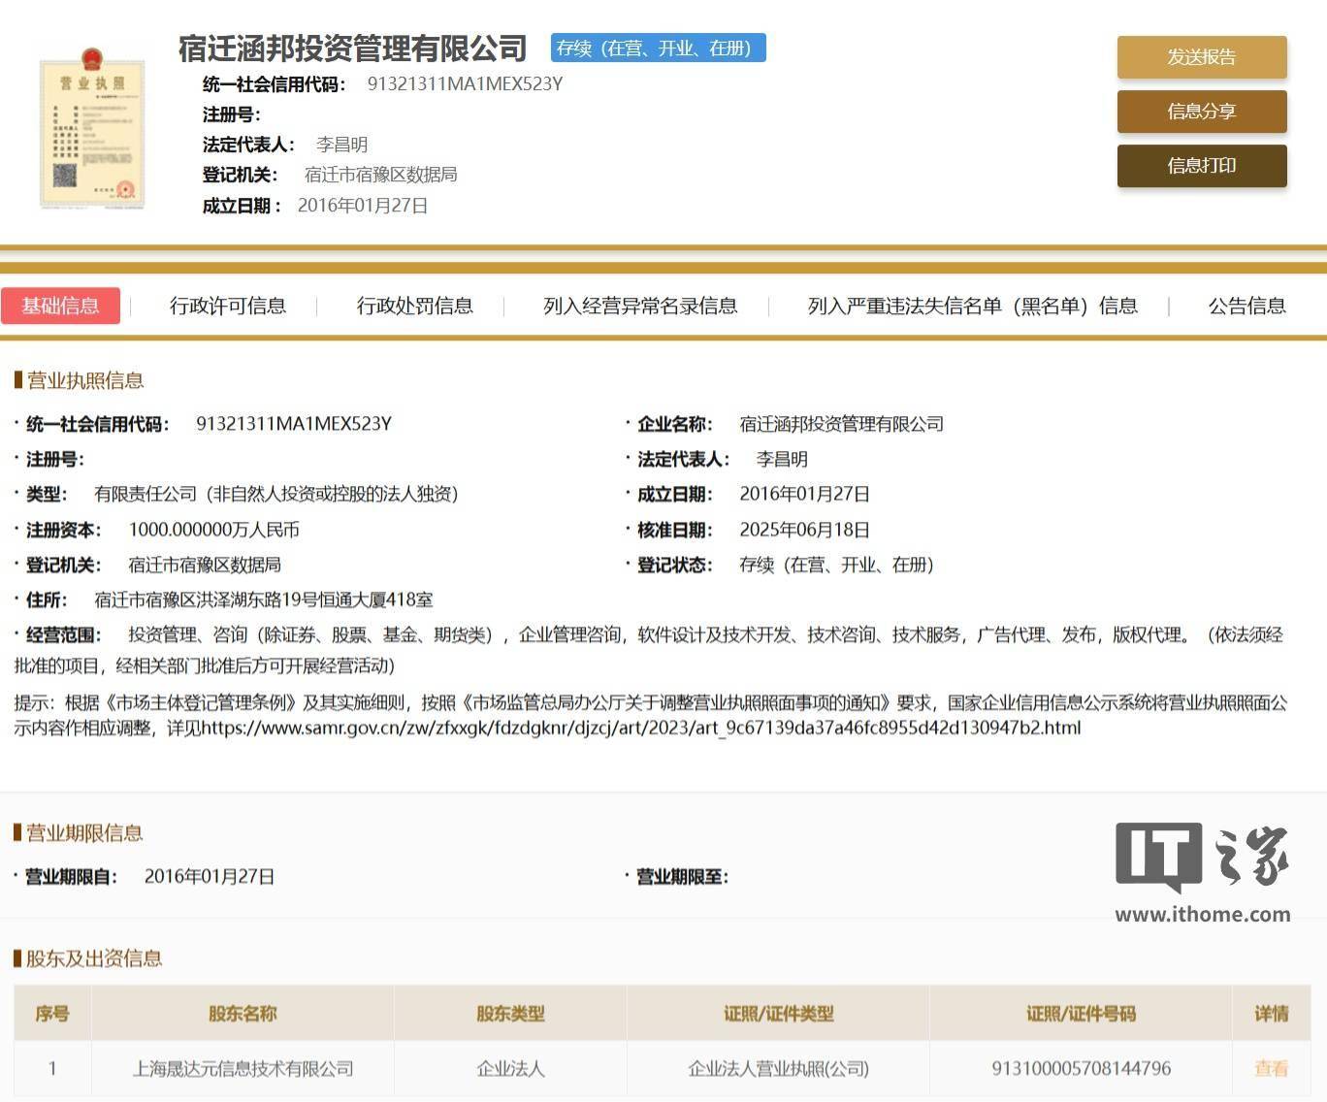Go to 列入经营异常名录信息 tab
Screen dimensions: 1327x1102
point(640,306)
